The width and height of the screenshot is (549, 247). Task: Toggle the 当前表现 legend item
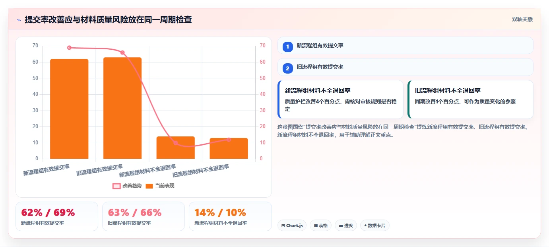(160, 186)
